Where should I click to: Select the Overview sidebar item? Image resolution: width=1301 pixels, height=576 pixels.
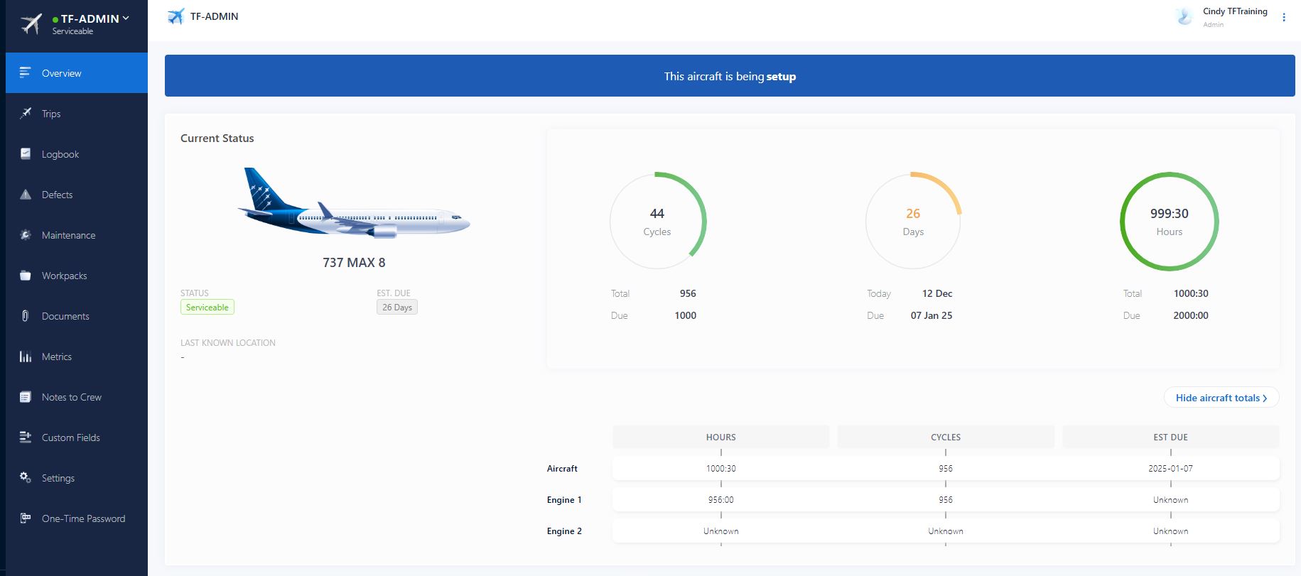coord(61,73)
